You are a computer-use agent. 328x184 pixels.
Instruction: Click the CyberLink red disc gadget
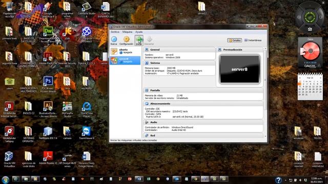click(x=310, y=51)
